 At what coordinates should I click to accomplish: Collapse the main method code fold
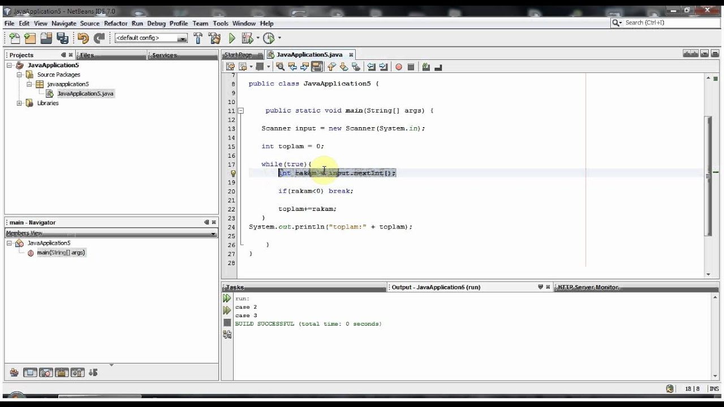(240, 111)
